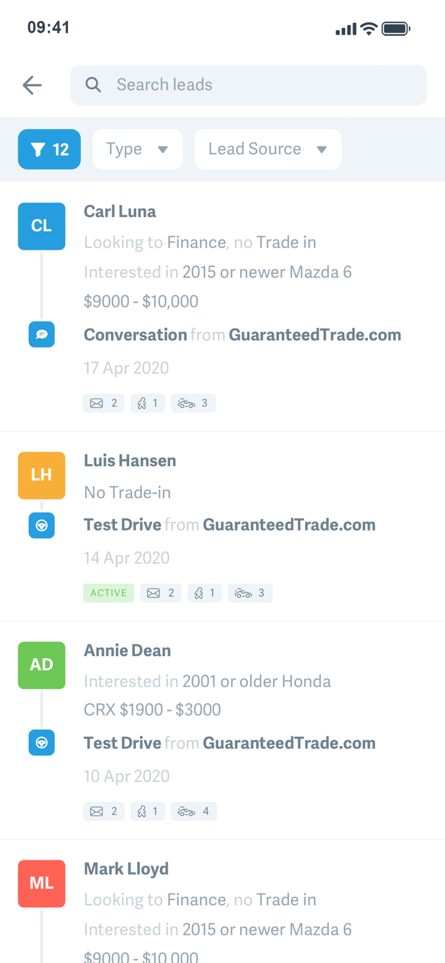Click the back arrow to leave leads list
This screenshot has width=445, height=963.
31,84
